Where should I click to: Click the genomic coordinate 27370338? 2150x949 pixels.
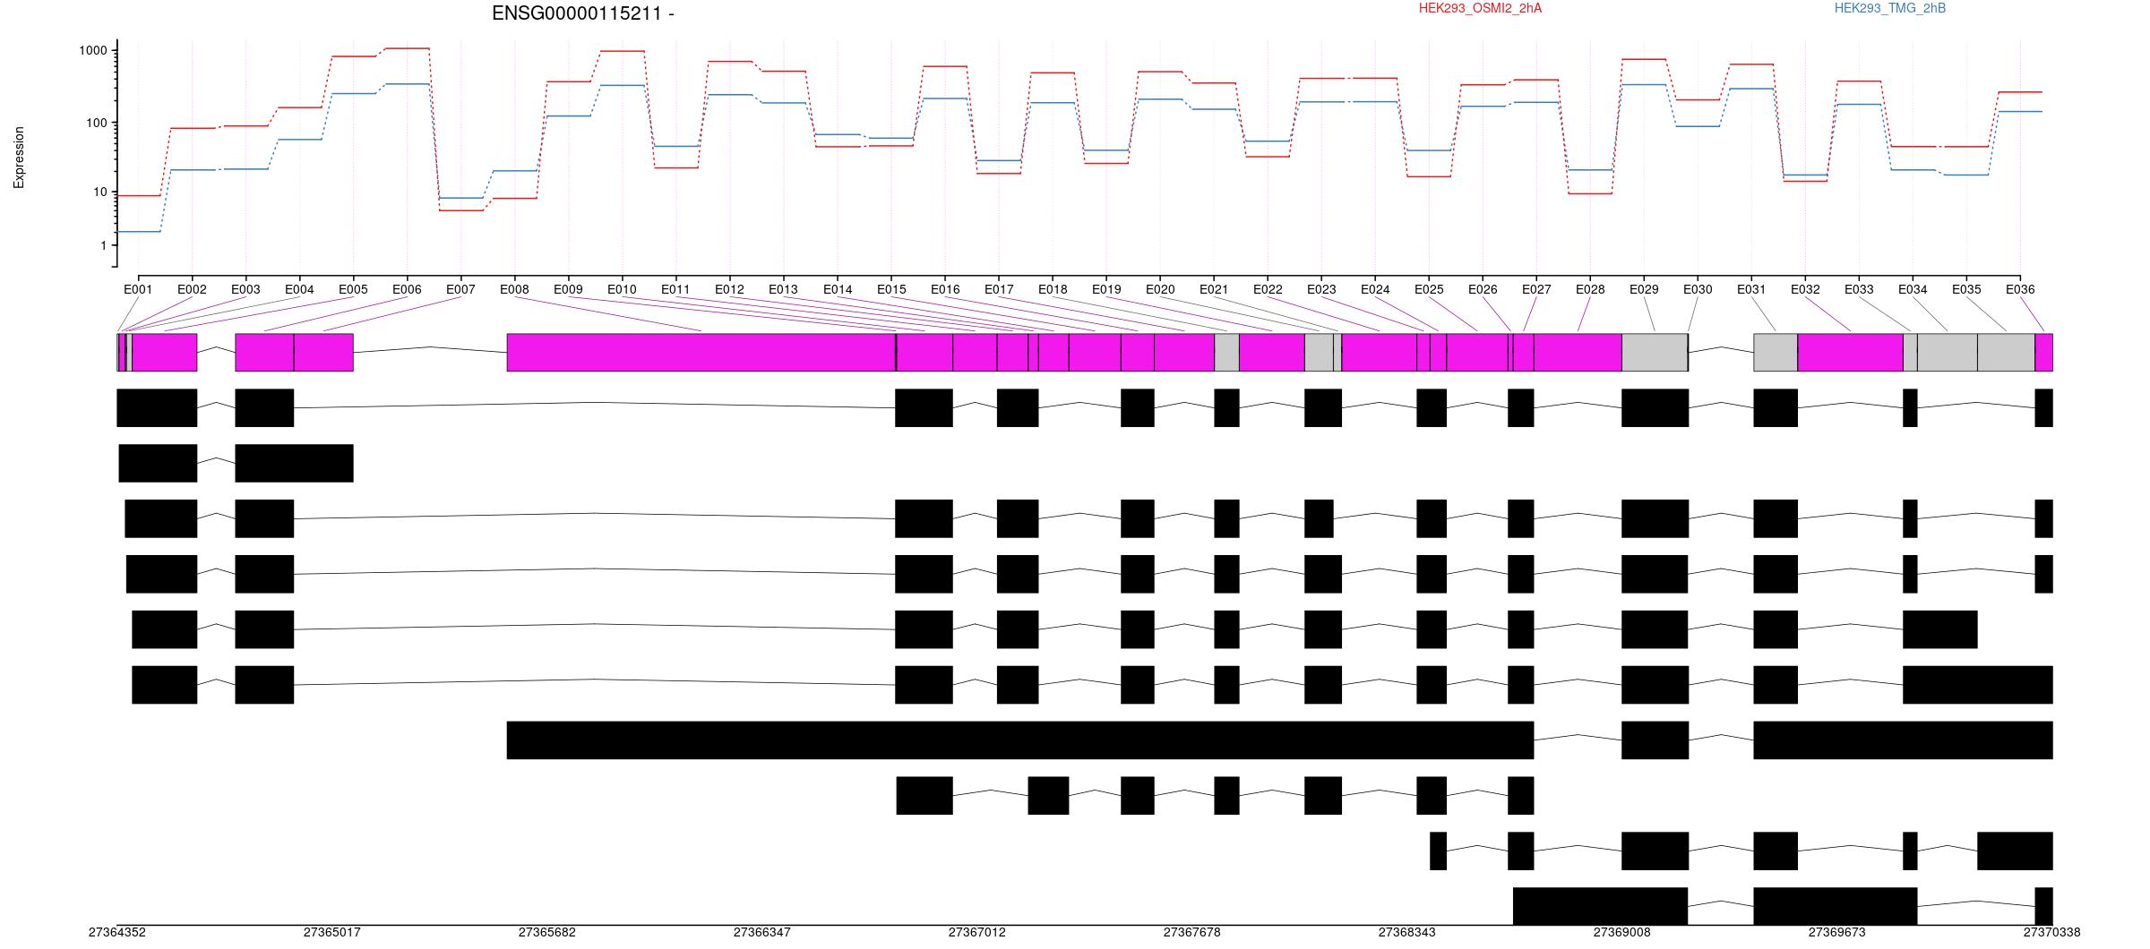(2051, 932)
